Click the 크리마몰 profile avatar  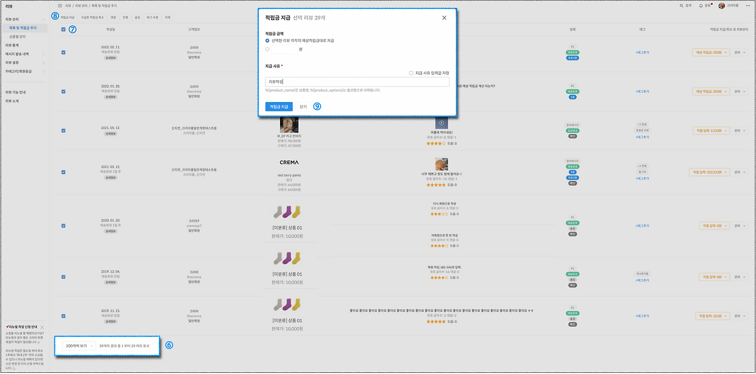722,5
